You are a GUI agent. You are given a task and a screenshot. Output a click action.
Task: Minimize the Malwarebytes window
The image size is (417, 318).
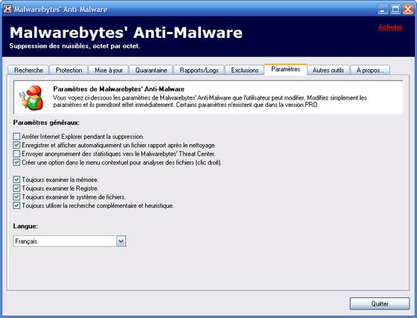383,10
